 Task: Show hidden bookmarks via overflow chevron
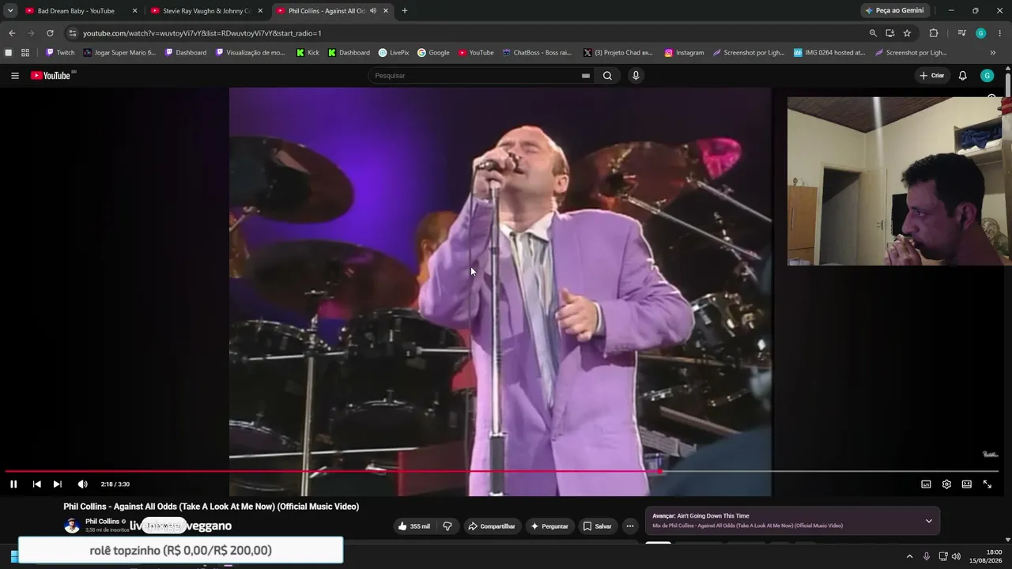[993, 53]
